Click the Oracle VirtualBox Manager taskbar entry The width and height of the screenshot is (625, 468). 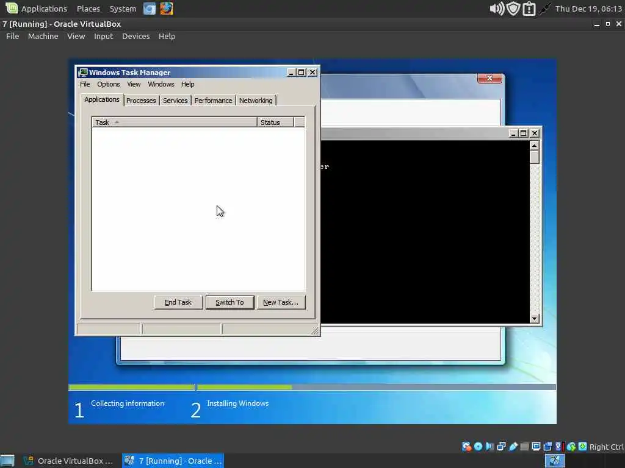[68, 461]
